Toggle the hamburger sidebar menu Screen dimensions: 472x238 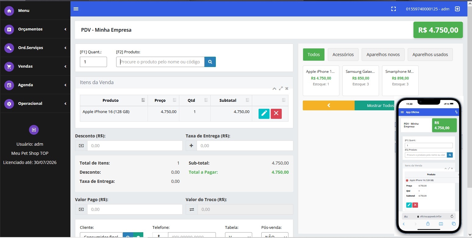(x=76, y=9)
